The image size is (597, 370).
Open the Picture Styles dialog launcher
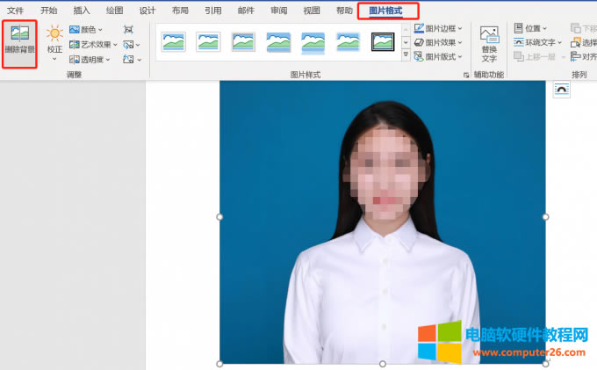coord(466,76)
